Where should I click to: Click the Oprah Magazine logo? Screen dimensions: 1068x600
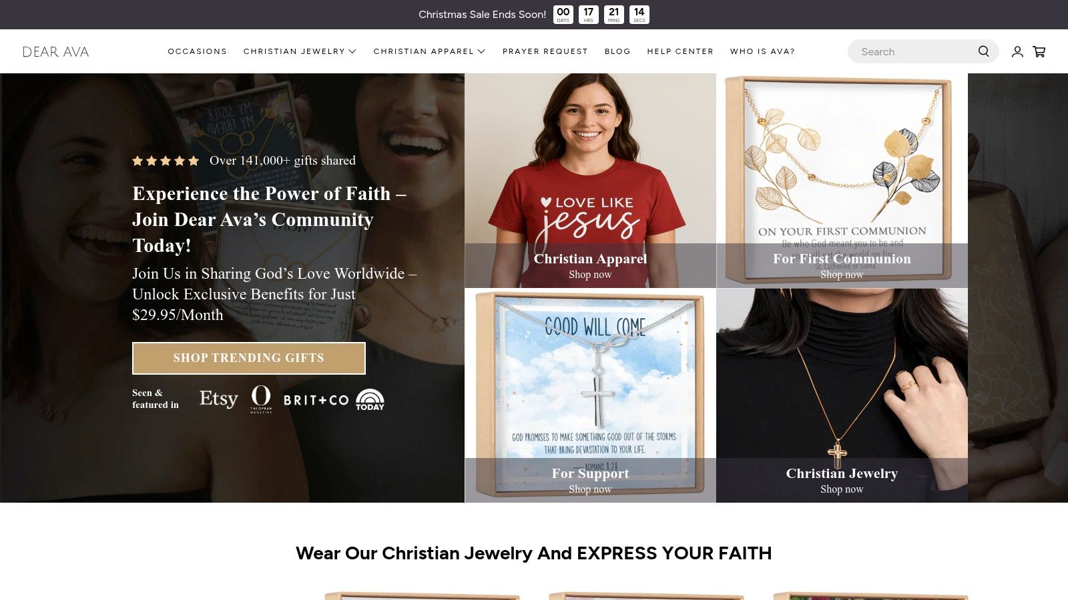[261, 399]
